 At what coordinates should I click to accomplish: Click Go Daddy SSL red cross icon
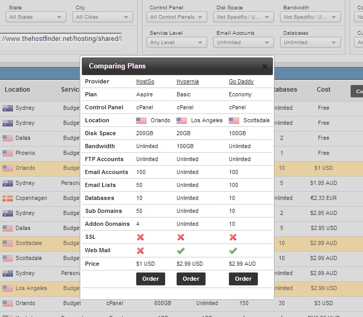233,237
